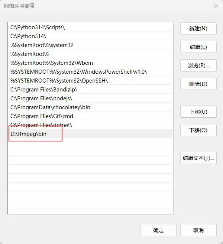223x244 pixels.
Task: Open 编辑文本(T)... text editor
Action: pyautogui.click(x=198, y=158)
